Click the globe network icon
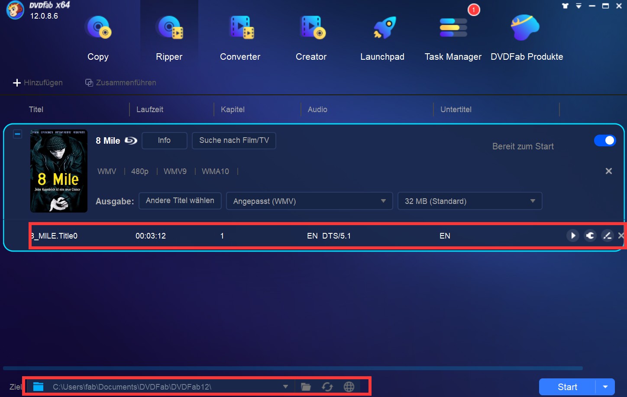627x397 pixels. click(x=349, y=387)
